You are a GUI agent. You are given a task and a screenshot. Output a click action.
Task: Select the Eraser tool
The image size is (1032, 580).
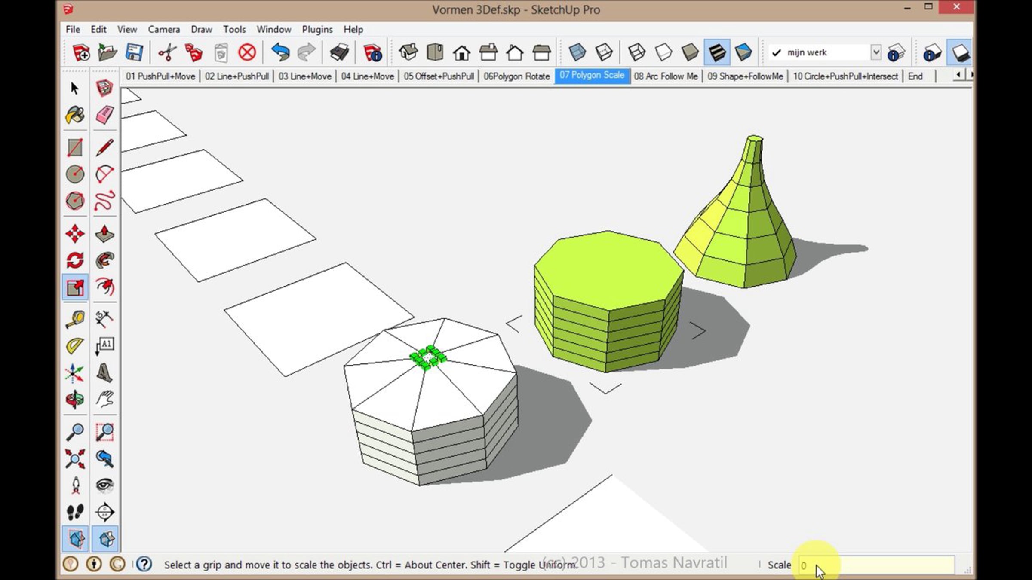pyautogui.click(x=104, y=115)
